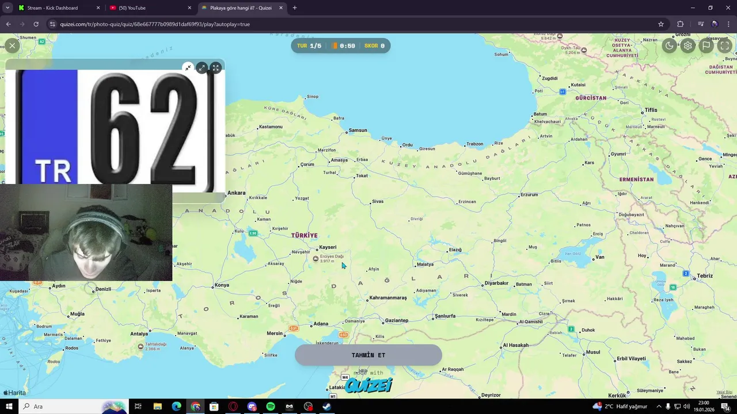The width and height of the screenshot is (737, 414).
Task: Click the Tahtalıdağı mountain marker
Action: 140,346
